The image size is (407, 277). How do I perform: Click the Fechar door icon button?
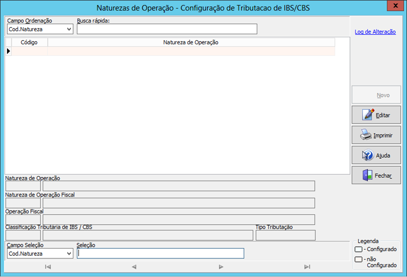[x=367, y=175]
